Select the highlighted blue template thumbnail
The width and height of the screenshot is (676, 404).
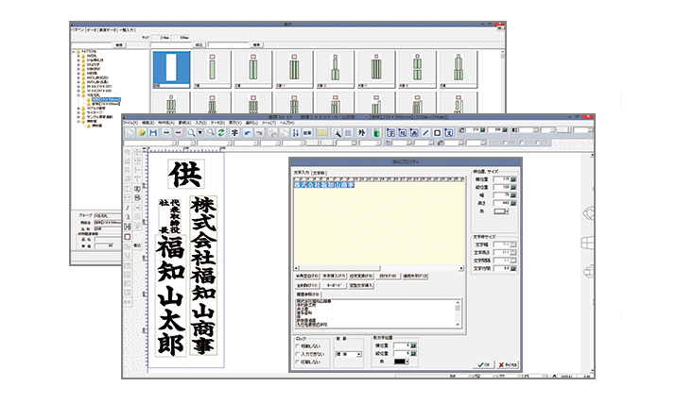tap(171, 67)
